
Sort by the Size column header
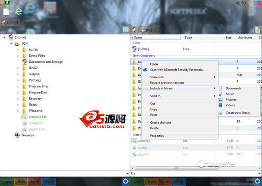point(228,37)
